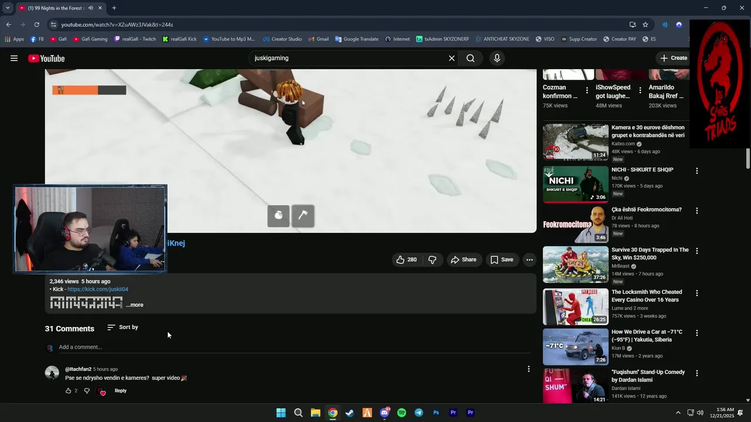Open the ANTICHEAT SKYZONE bookmark
This screenshot has width=751, height=422.
tap(502, 39)
